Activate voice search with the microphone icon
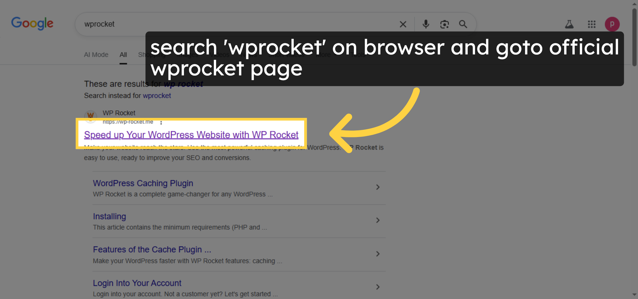638x299 pixels. pos(425,24)
